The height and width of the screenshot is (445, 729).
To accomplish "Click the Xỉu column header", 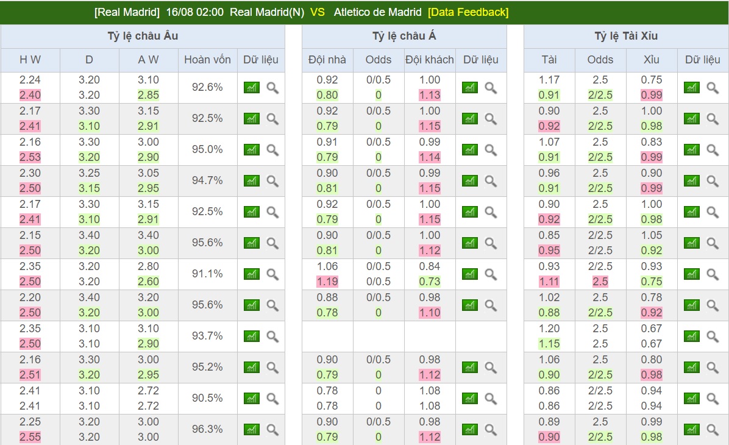I will click(652, 60).
